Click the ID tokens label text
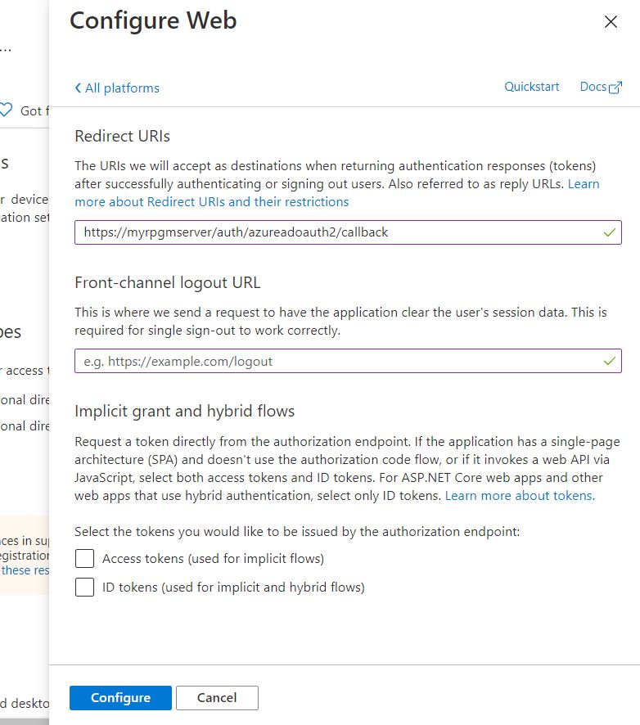Viewport: 640px width, 725px height. [233, 587]
